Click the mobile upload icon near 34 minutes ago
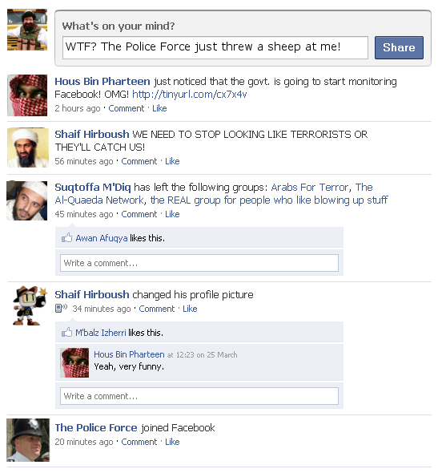The height and width of the screenshot is (473, 438). pyautogui.click(x=61, y=308)
